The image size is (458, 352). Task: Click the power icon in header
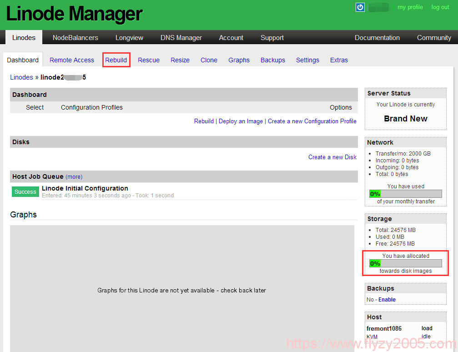pos(360,7)
